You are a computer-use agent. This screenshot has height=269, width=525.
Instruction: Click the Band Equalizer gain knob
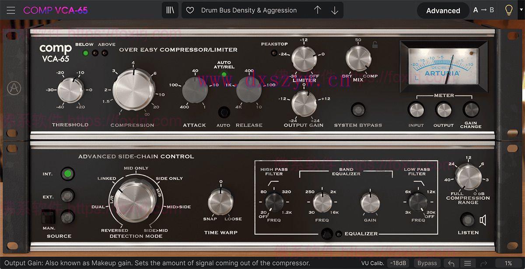coord(370,202)
